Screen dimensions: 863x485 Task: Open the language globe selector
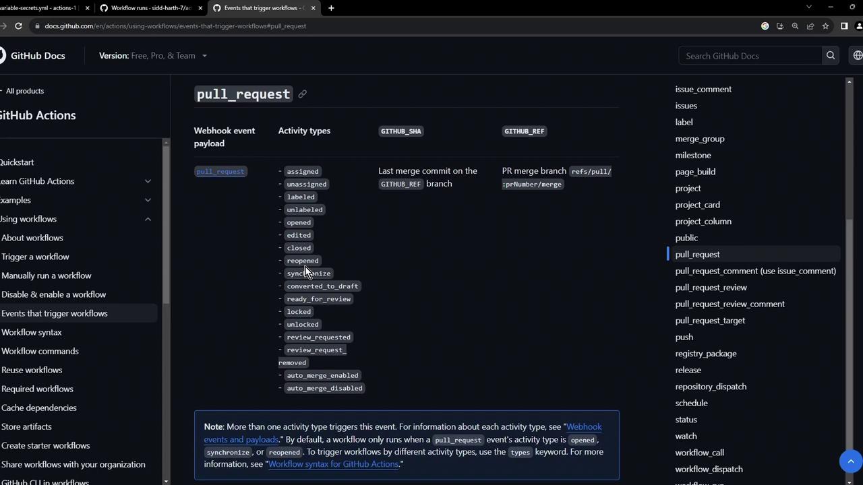point(858,56)
